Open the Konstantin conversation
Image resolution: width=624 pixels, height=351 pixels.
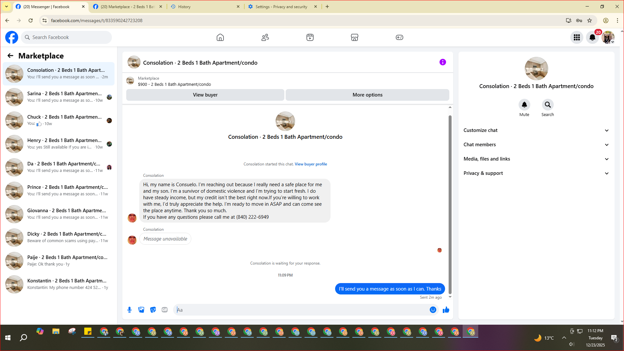59,284
